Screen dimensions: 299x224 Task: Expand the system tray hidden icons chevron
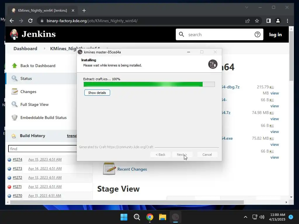point(246,217)
